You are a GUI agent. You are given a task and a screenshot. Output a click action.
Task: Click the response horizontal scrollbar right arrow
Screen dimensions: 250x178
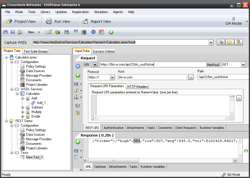pos(235,160)
